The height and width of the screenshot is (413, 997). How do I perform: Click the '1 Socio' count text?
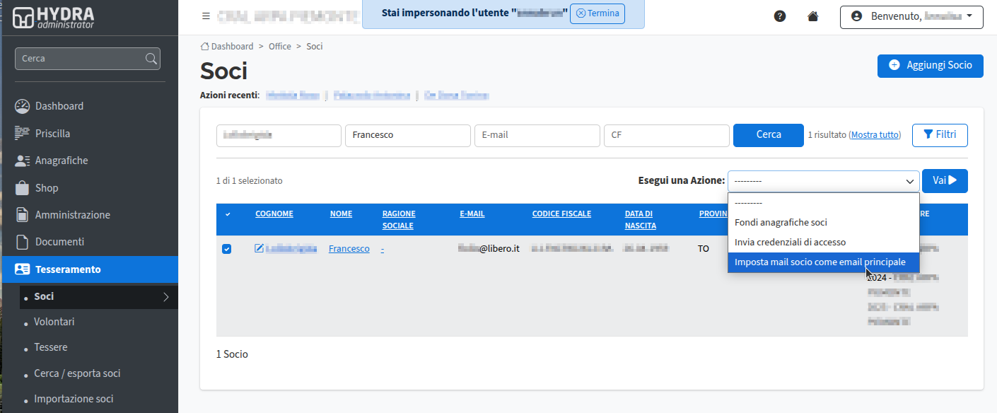coord(232,354)
